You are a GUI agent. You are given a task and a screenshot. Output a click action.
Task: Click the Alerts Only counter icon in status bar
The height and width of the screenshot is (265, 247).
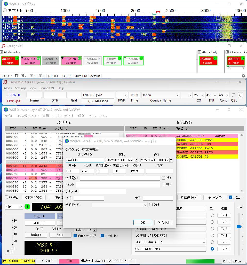click(31, 76)
